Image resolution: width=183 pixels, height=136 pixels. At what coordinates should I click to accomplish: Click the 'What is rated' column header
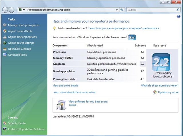[95, 46]
